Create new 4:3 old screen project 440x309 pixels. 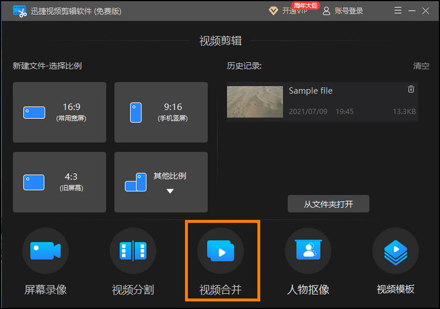pos(59,182)
